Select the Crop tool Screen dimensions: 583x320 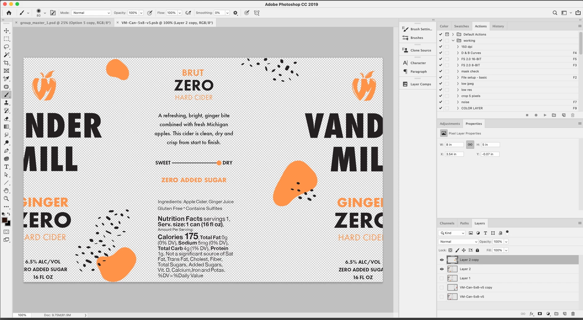point(6,63)
